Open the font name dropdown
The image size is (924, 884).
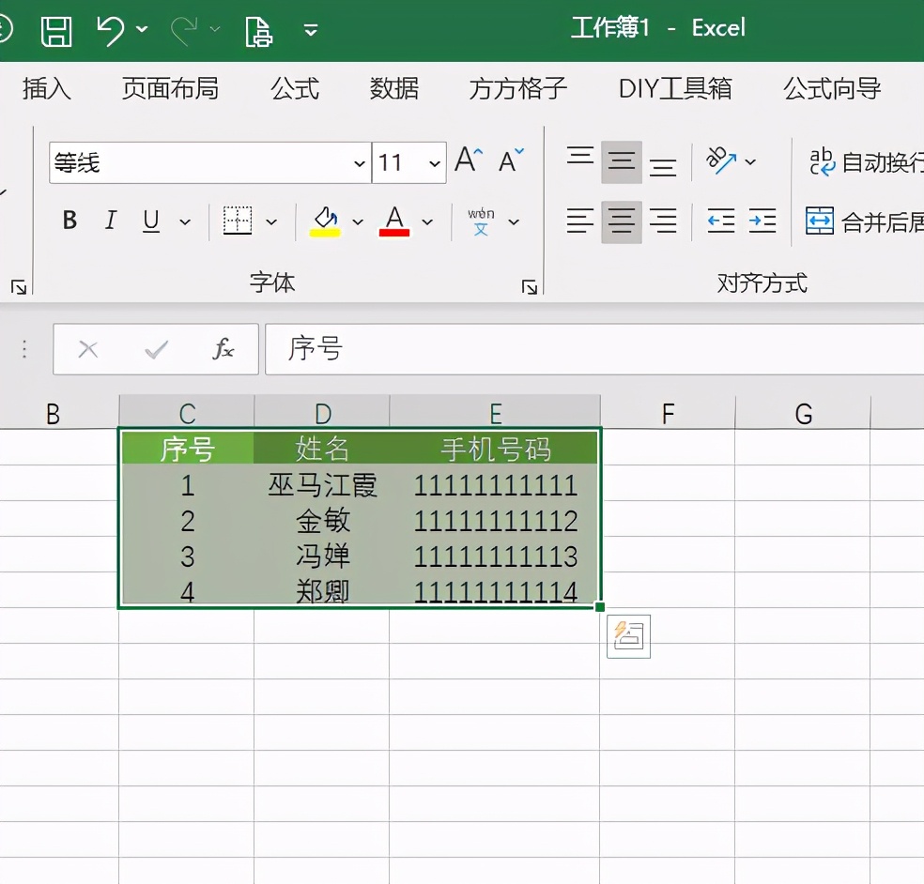point(359,163)
